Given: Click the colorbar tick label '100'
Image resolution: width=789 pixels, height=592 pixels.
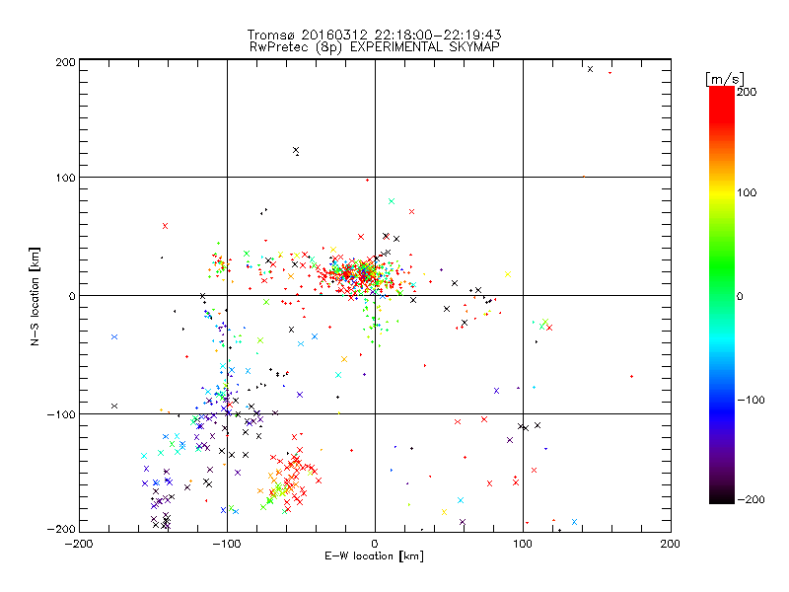Looking at the screenshot, I should pos(747,192).
